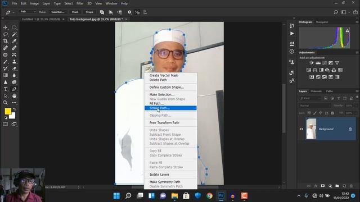Choose Free Transform Path from context menu

(x=170, y=123)
